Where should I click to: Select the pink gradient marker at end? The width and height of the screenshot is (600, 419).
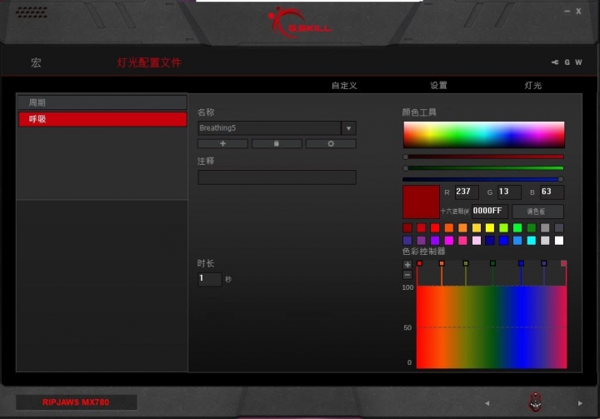pyautogui.click(x=563, y=263)
